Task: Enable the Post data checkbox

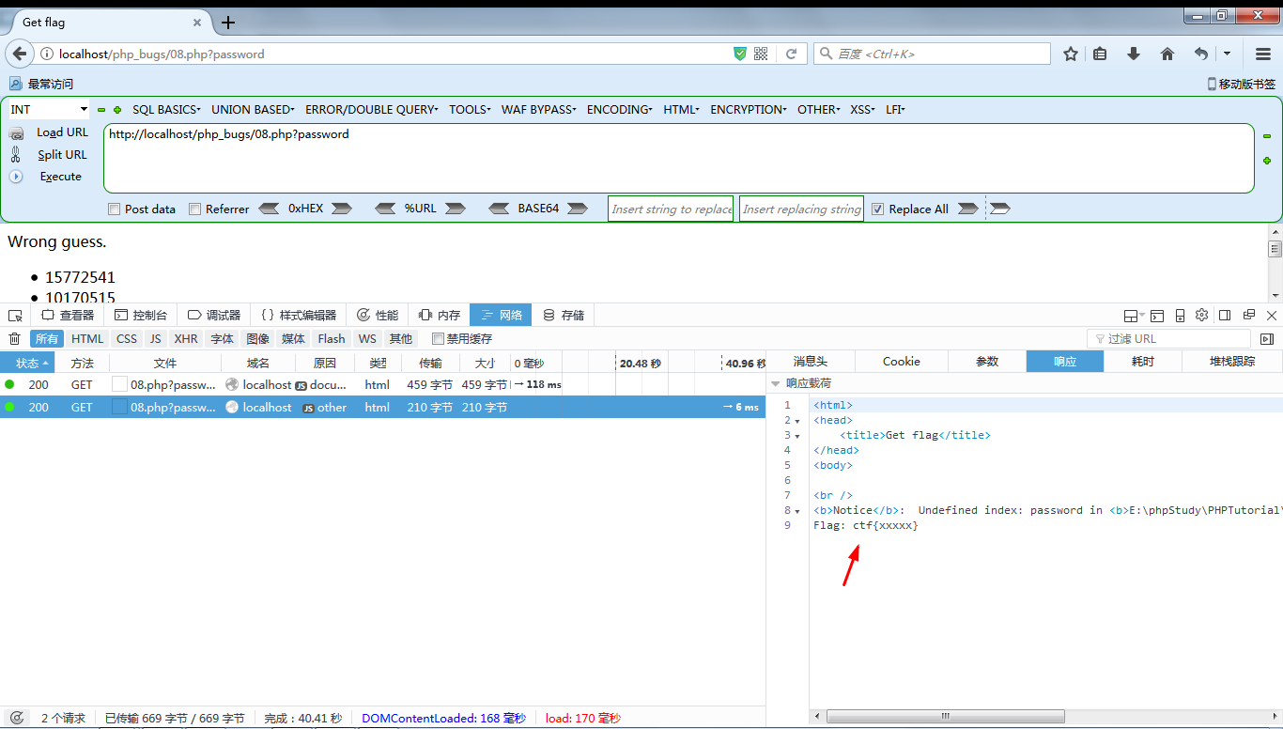Action: pos(114,209)
